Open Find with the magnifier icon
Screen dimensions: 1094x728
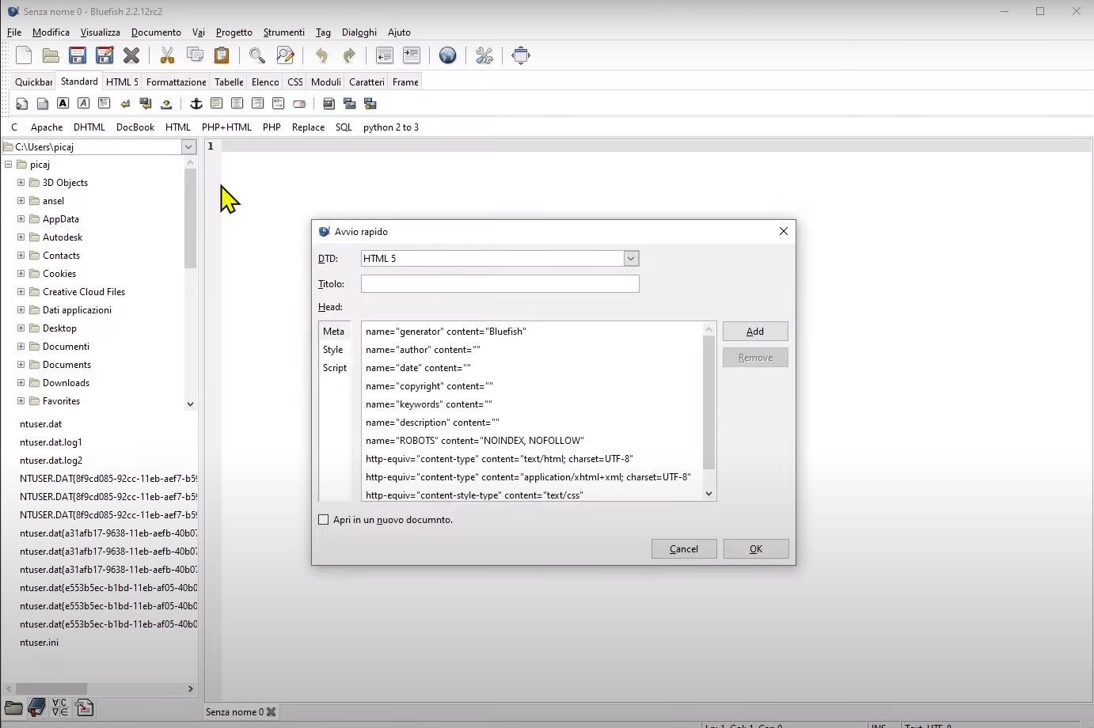click(x=257, y=55)
